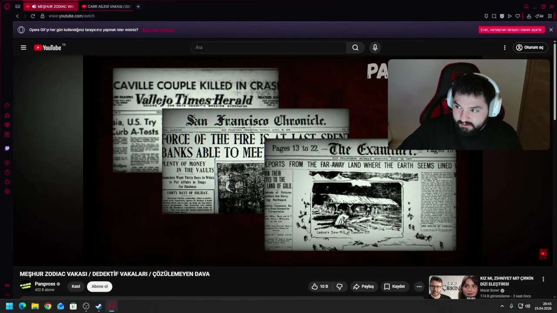Open 'KIZ MI, ZİHNİYET Mİ? ÇİRKİN DİZİ ELEŞTİRİSİ' title
Screen dimensions: 557x313
(507, 281)
